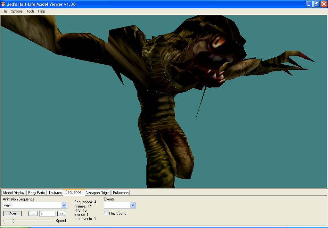Image resolution: width=328 pixels, height=228 pixels.
Task: Switch to the Body Parts tab
Action: coord(37,193)
